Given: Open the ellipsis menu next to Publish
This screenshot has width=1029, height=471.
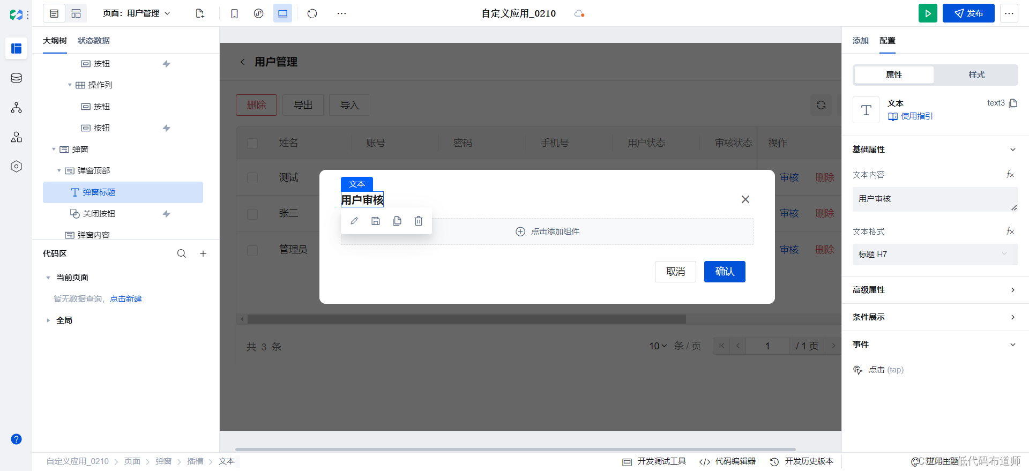Looking at the screenshot, I should pos(1009,13).
